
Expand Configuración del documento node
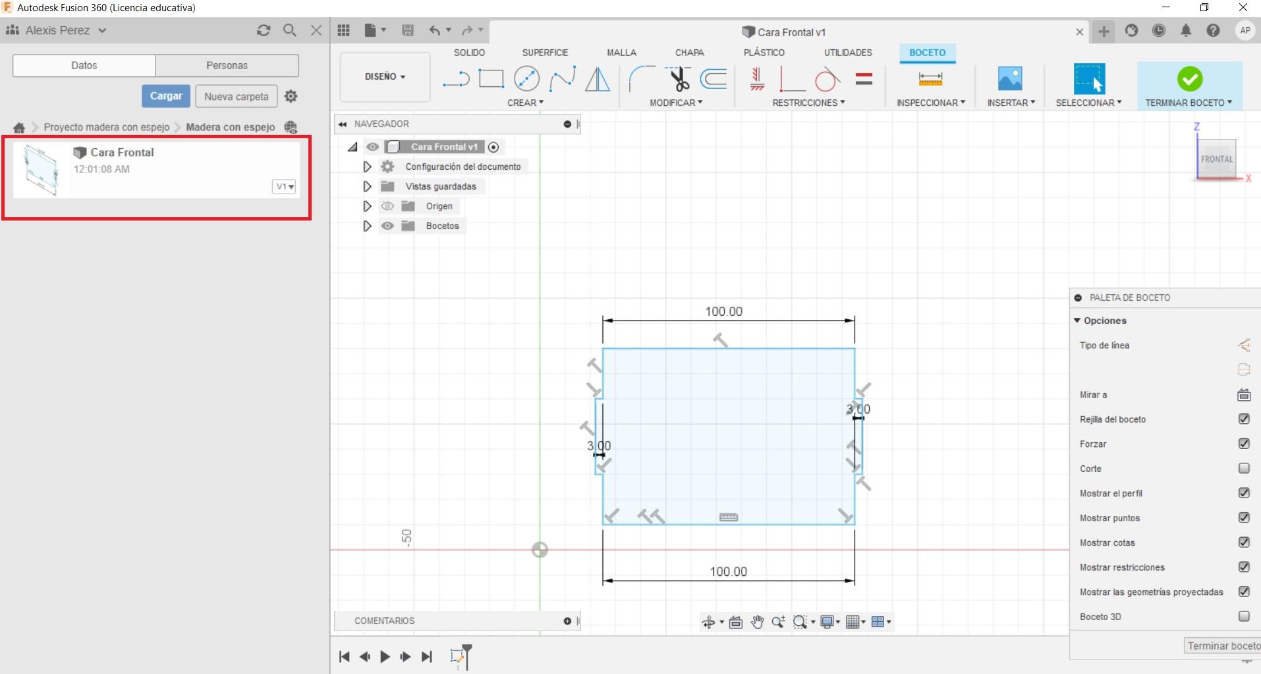(367, 167)
